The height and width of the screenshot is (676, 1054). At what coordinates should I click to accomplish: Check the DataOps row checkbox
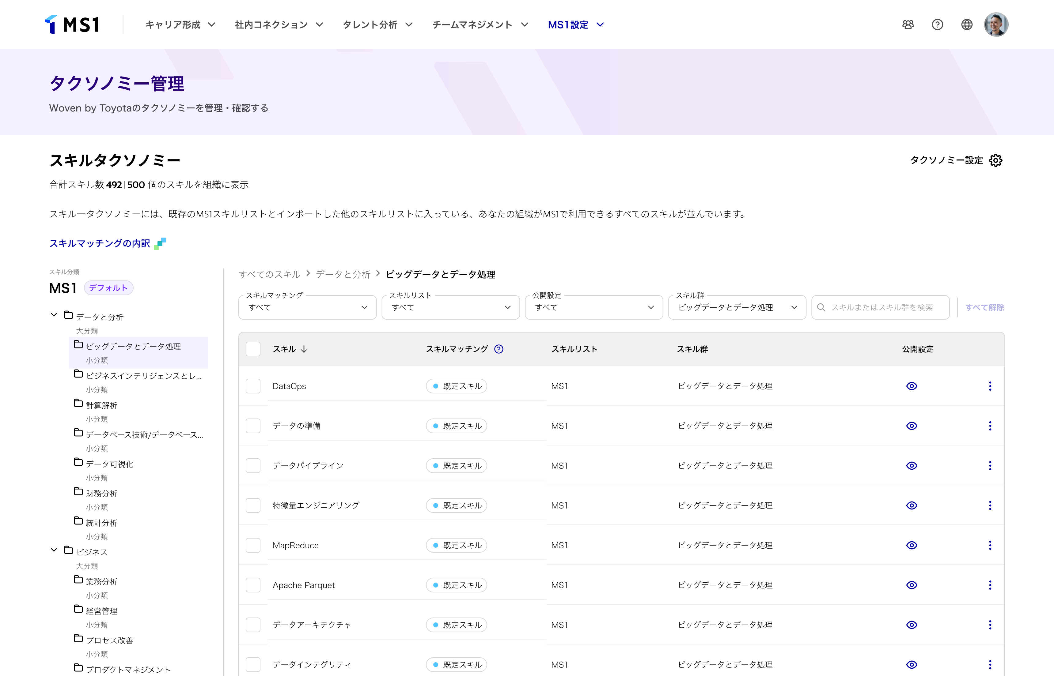click(x=253, y=386)
